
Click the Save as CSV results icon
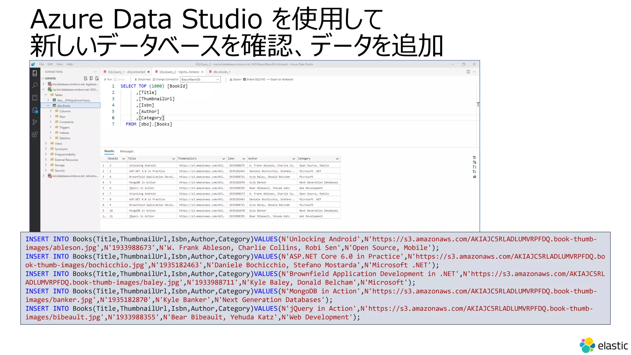click(474, 157)
